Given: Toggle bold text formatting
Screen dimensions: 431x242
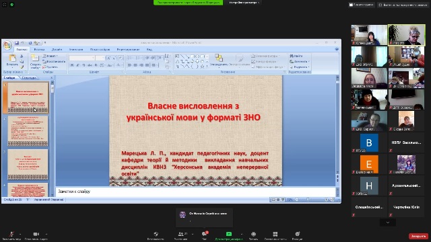Looking at the screenshot, I should [72, 65].
